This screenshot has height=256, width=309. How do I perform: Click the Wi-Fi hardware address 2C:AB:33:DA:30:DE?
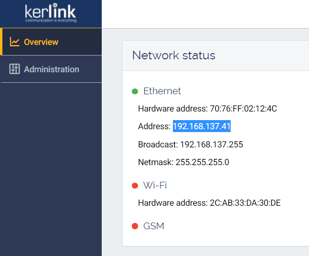pyautogui.click(x=245, y=203)
